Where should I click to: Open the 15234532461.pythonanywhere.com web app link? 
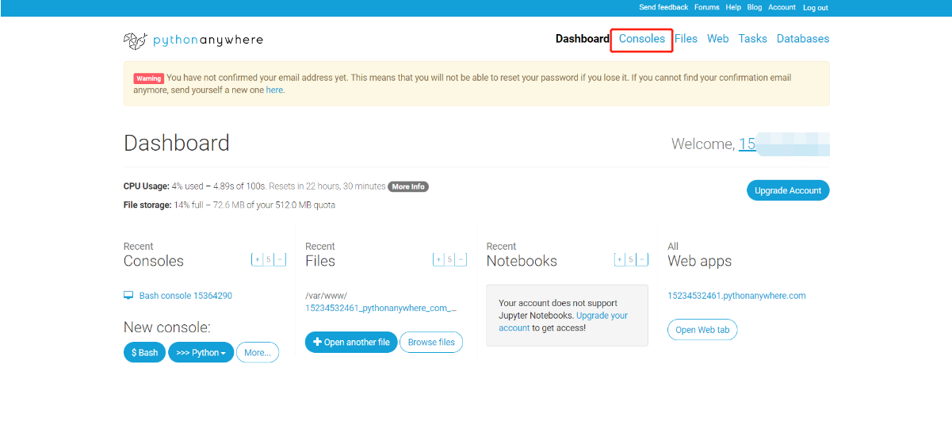click(736, 296)
